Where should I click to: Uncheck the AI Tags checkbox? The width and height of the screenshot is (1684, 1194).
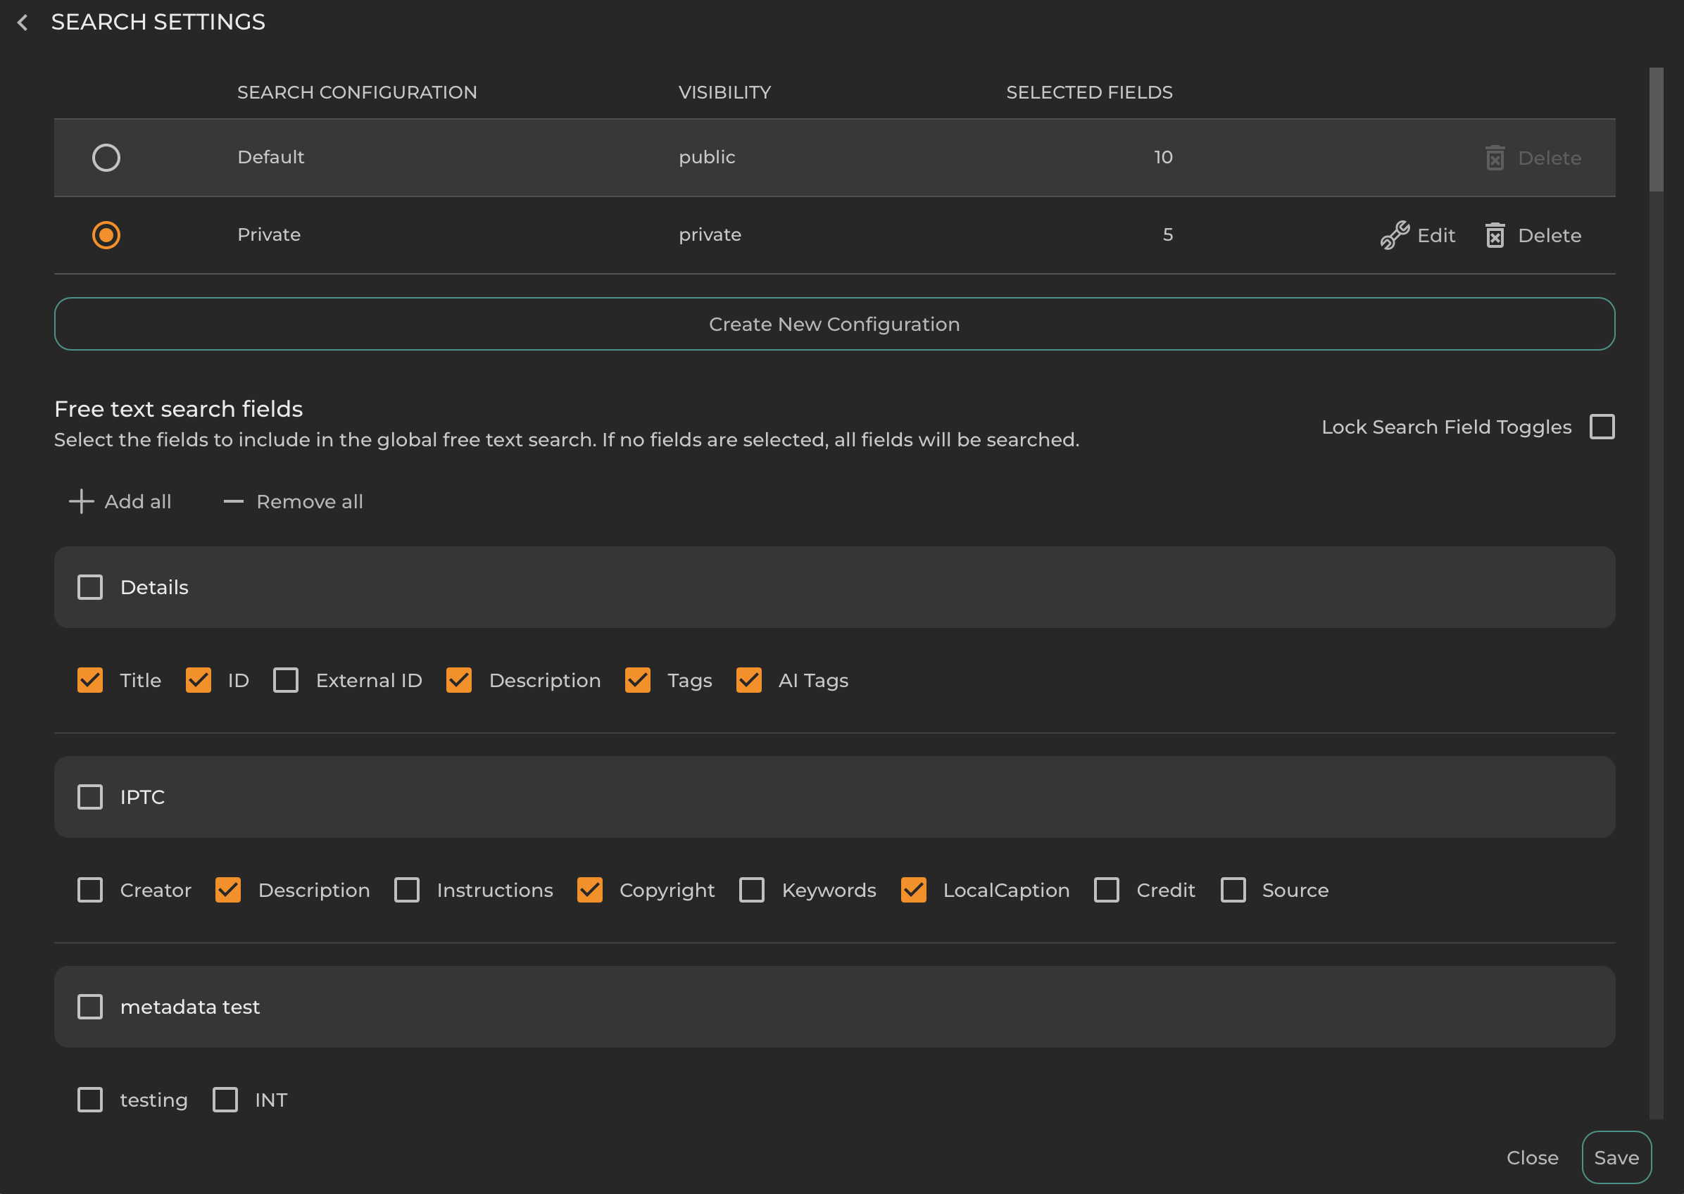(748, 680)
